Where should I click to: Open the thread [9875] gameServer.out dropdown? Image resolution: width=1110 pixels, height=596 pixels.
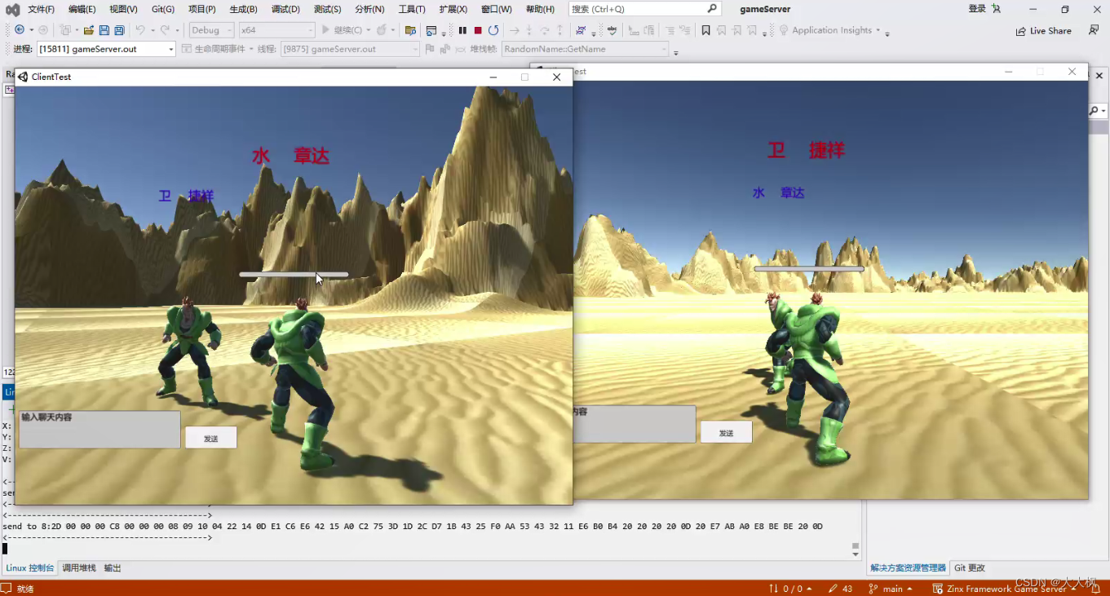(x=350, y=49)
